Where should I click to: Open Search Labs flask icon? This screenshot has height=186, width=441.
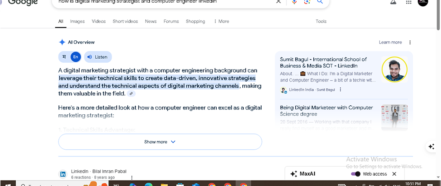coord(393,2)
